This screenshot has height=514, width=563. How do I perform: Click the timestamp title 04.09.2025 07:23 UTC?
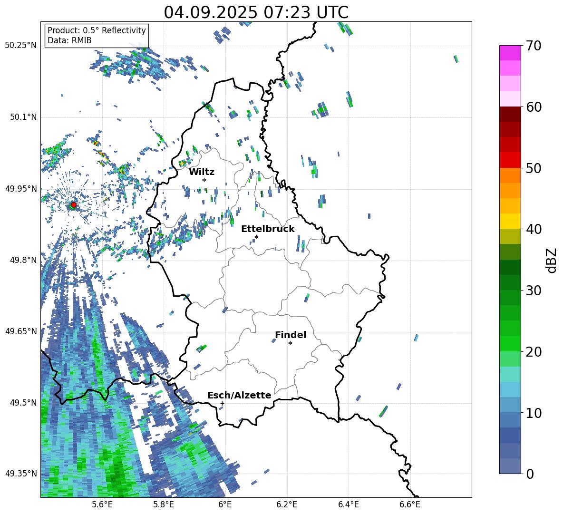256,12
